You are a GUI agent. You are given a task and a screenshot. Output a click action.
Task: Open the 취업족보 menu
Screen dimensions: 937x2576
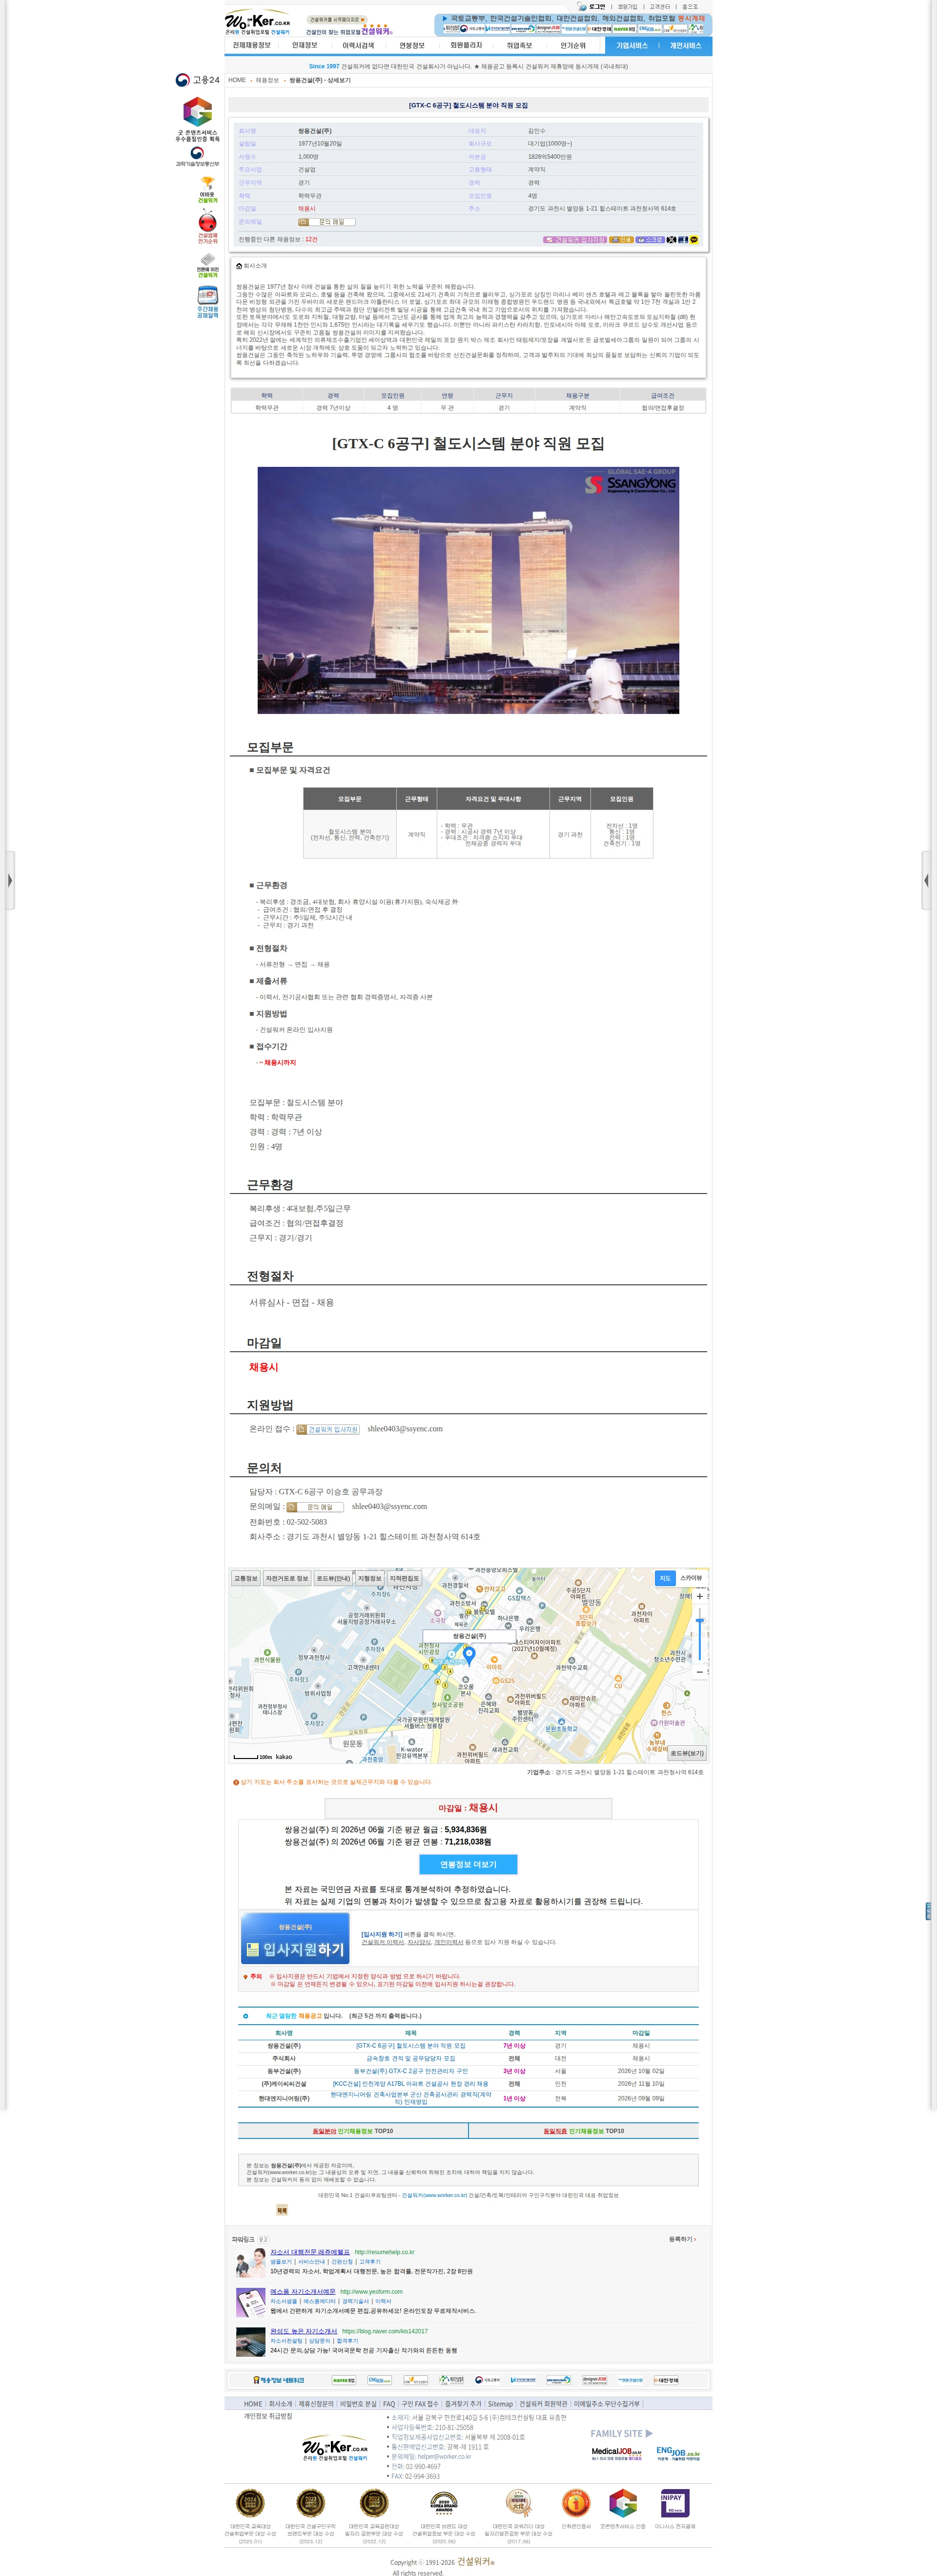(x=519, y=45)
